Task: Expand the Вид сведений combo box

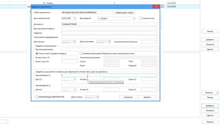Action: pos(134,19)
